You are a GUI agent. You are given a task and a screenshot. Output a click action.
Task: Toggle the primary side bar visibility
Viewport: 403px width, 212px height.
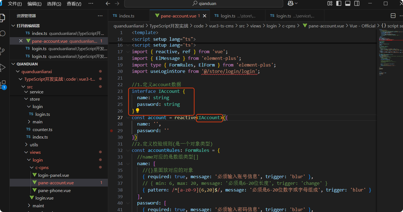(x=339, y=3)
